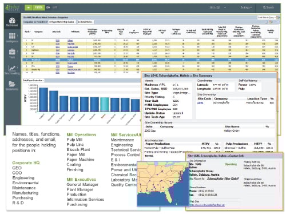Click the site code link in Site Ownership
Image resolution: width=286 pixels, height=214 pixels.
200,102
